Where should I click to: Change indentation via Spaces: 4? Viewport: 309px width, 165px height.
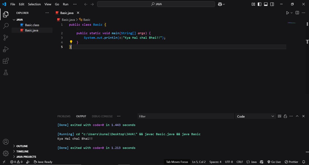pyautogui.click(x=215, y=162)
